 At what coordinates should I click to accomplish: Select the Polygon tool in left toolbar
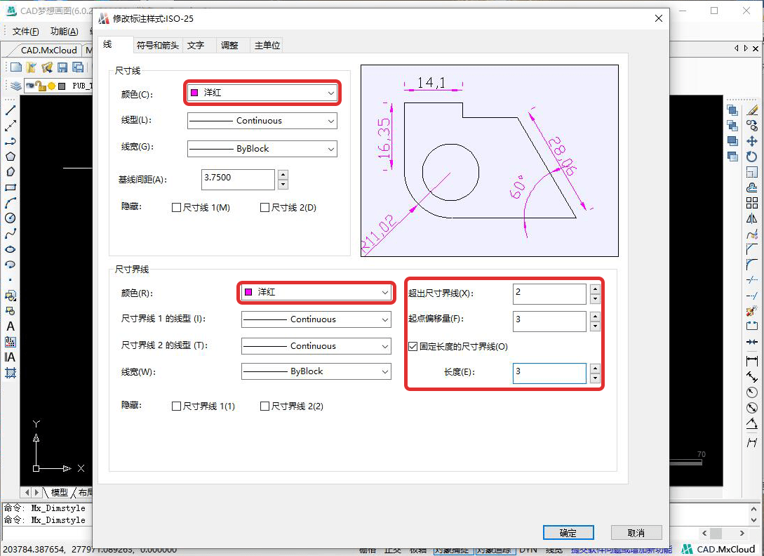click(11, 157)
